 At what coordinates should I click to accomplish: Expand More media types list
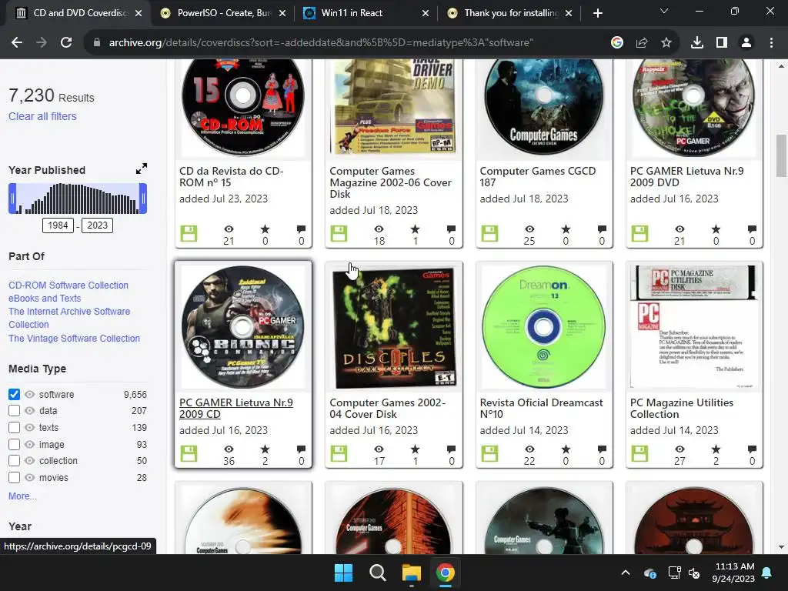[22, 496]
